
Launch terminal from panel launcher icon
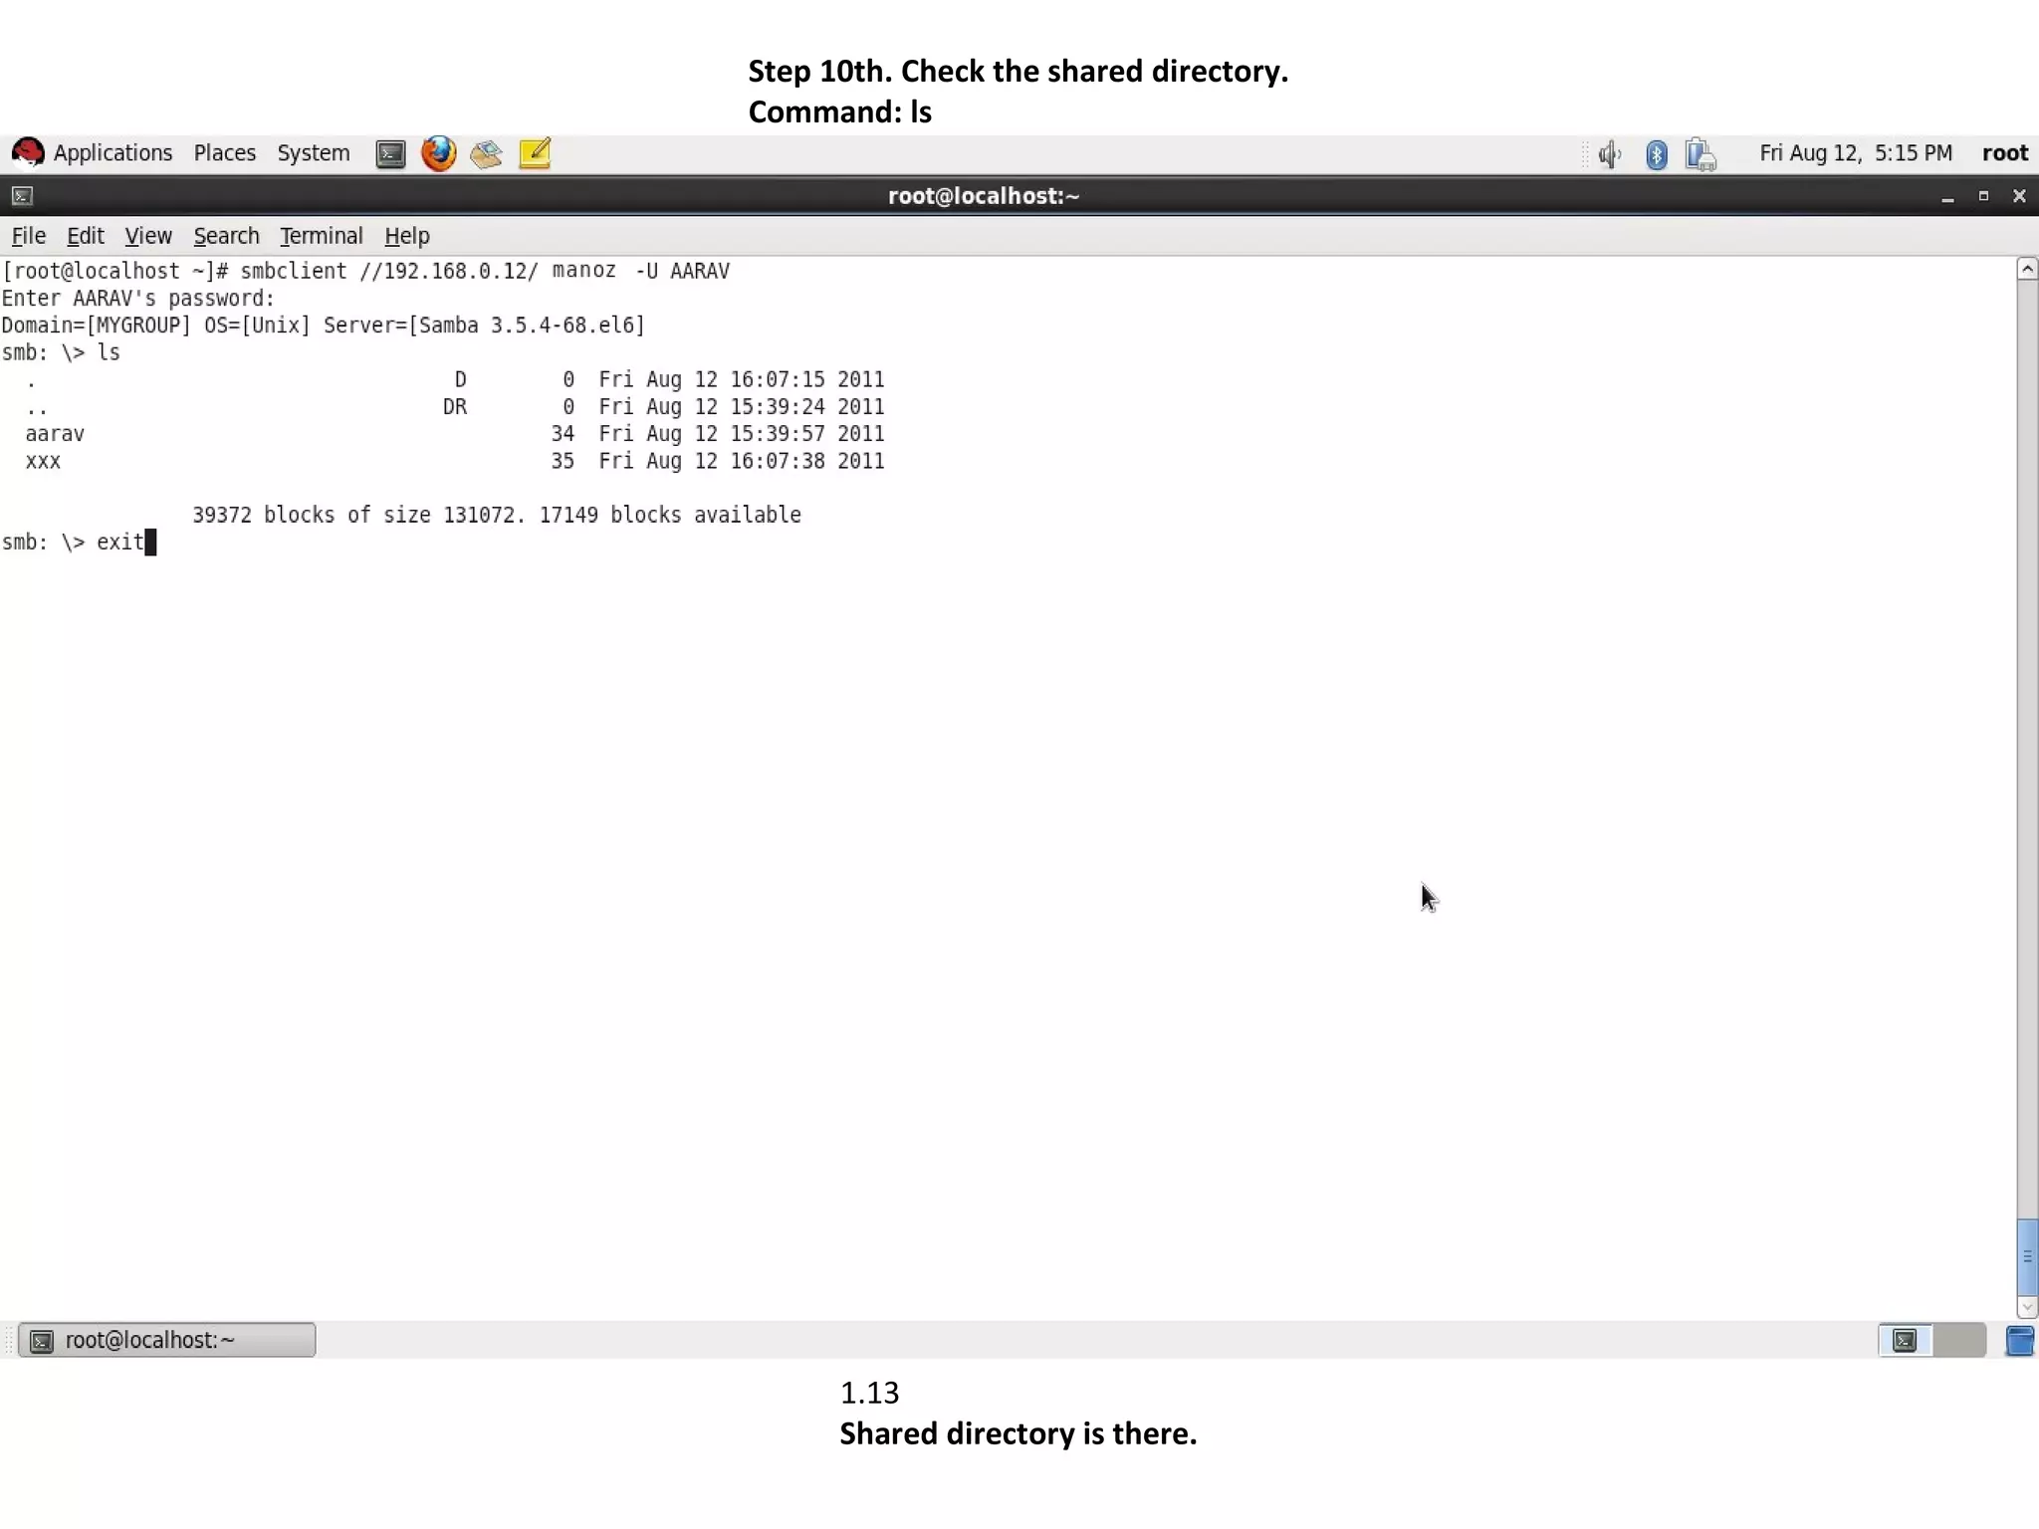[x=390, y=154]
